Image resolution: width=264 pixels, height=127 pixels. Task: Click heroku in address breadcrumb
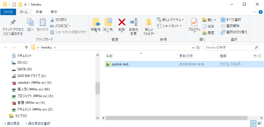(x=46, y=47)
